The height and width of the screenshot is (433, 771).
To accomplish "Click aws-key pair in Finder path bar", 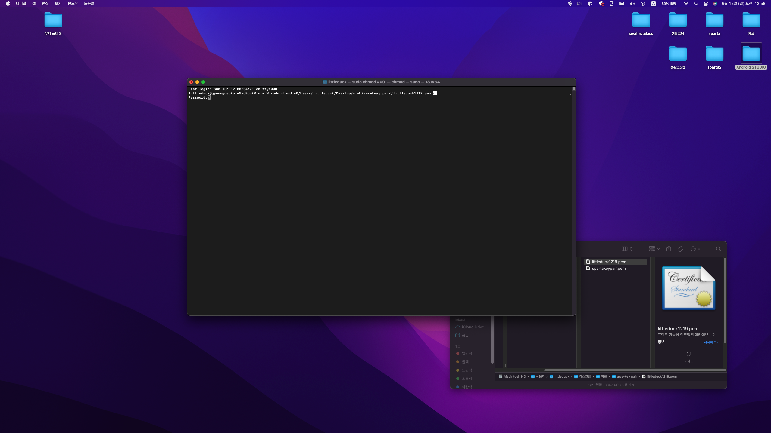I will pos(624,376).
